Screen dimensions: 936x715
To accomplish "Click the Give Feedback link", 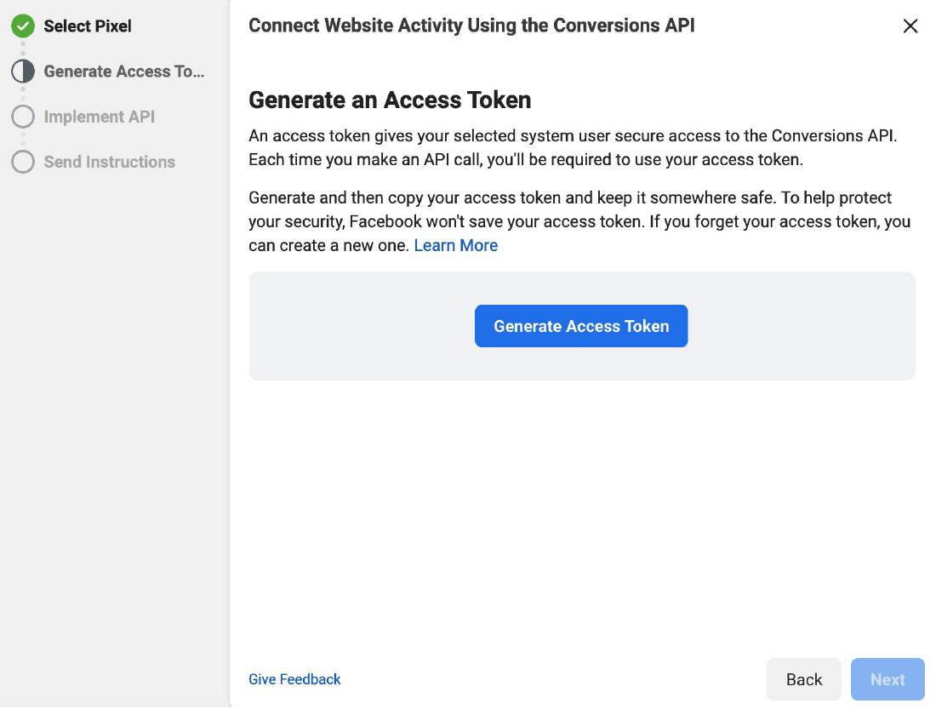I will [x=294, y=679].
